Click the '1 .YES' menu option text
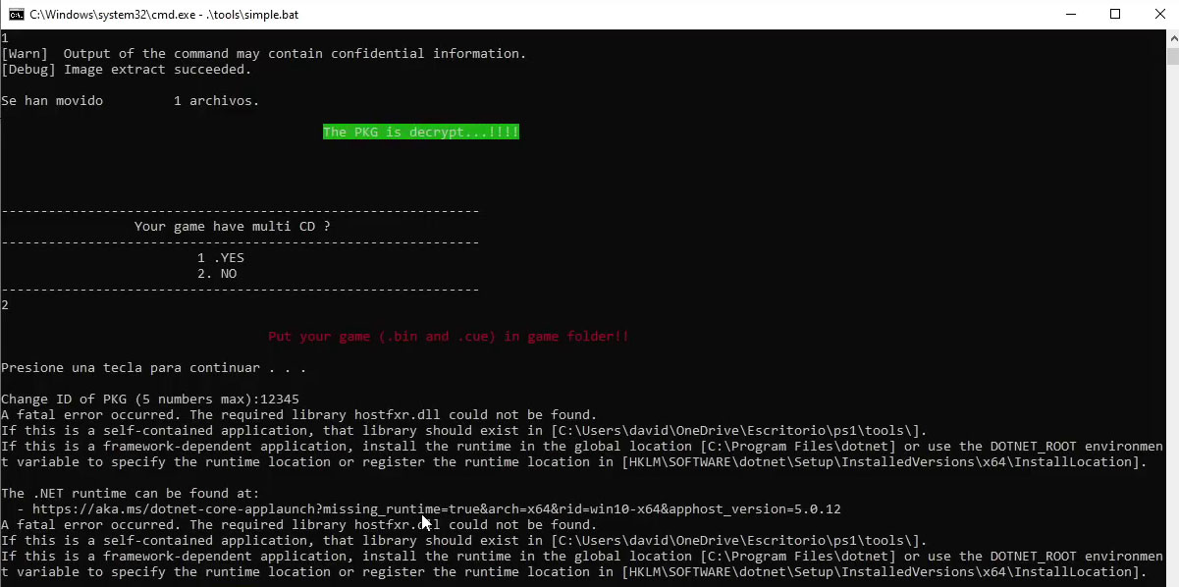Image resolution: width=1179 pixels, height=587 pixels. point(221,257)
